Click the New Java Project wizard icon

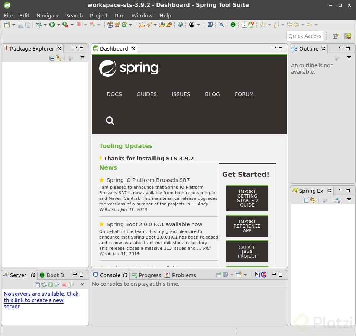tap(110, 25)
